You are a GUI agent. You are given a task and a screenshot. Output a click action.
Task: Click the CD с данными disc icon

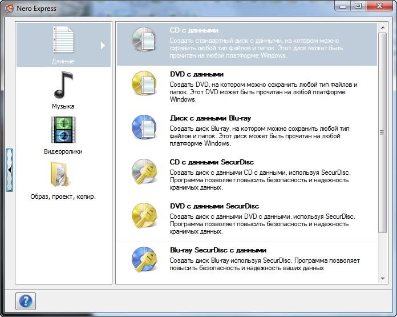[144, 39]
